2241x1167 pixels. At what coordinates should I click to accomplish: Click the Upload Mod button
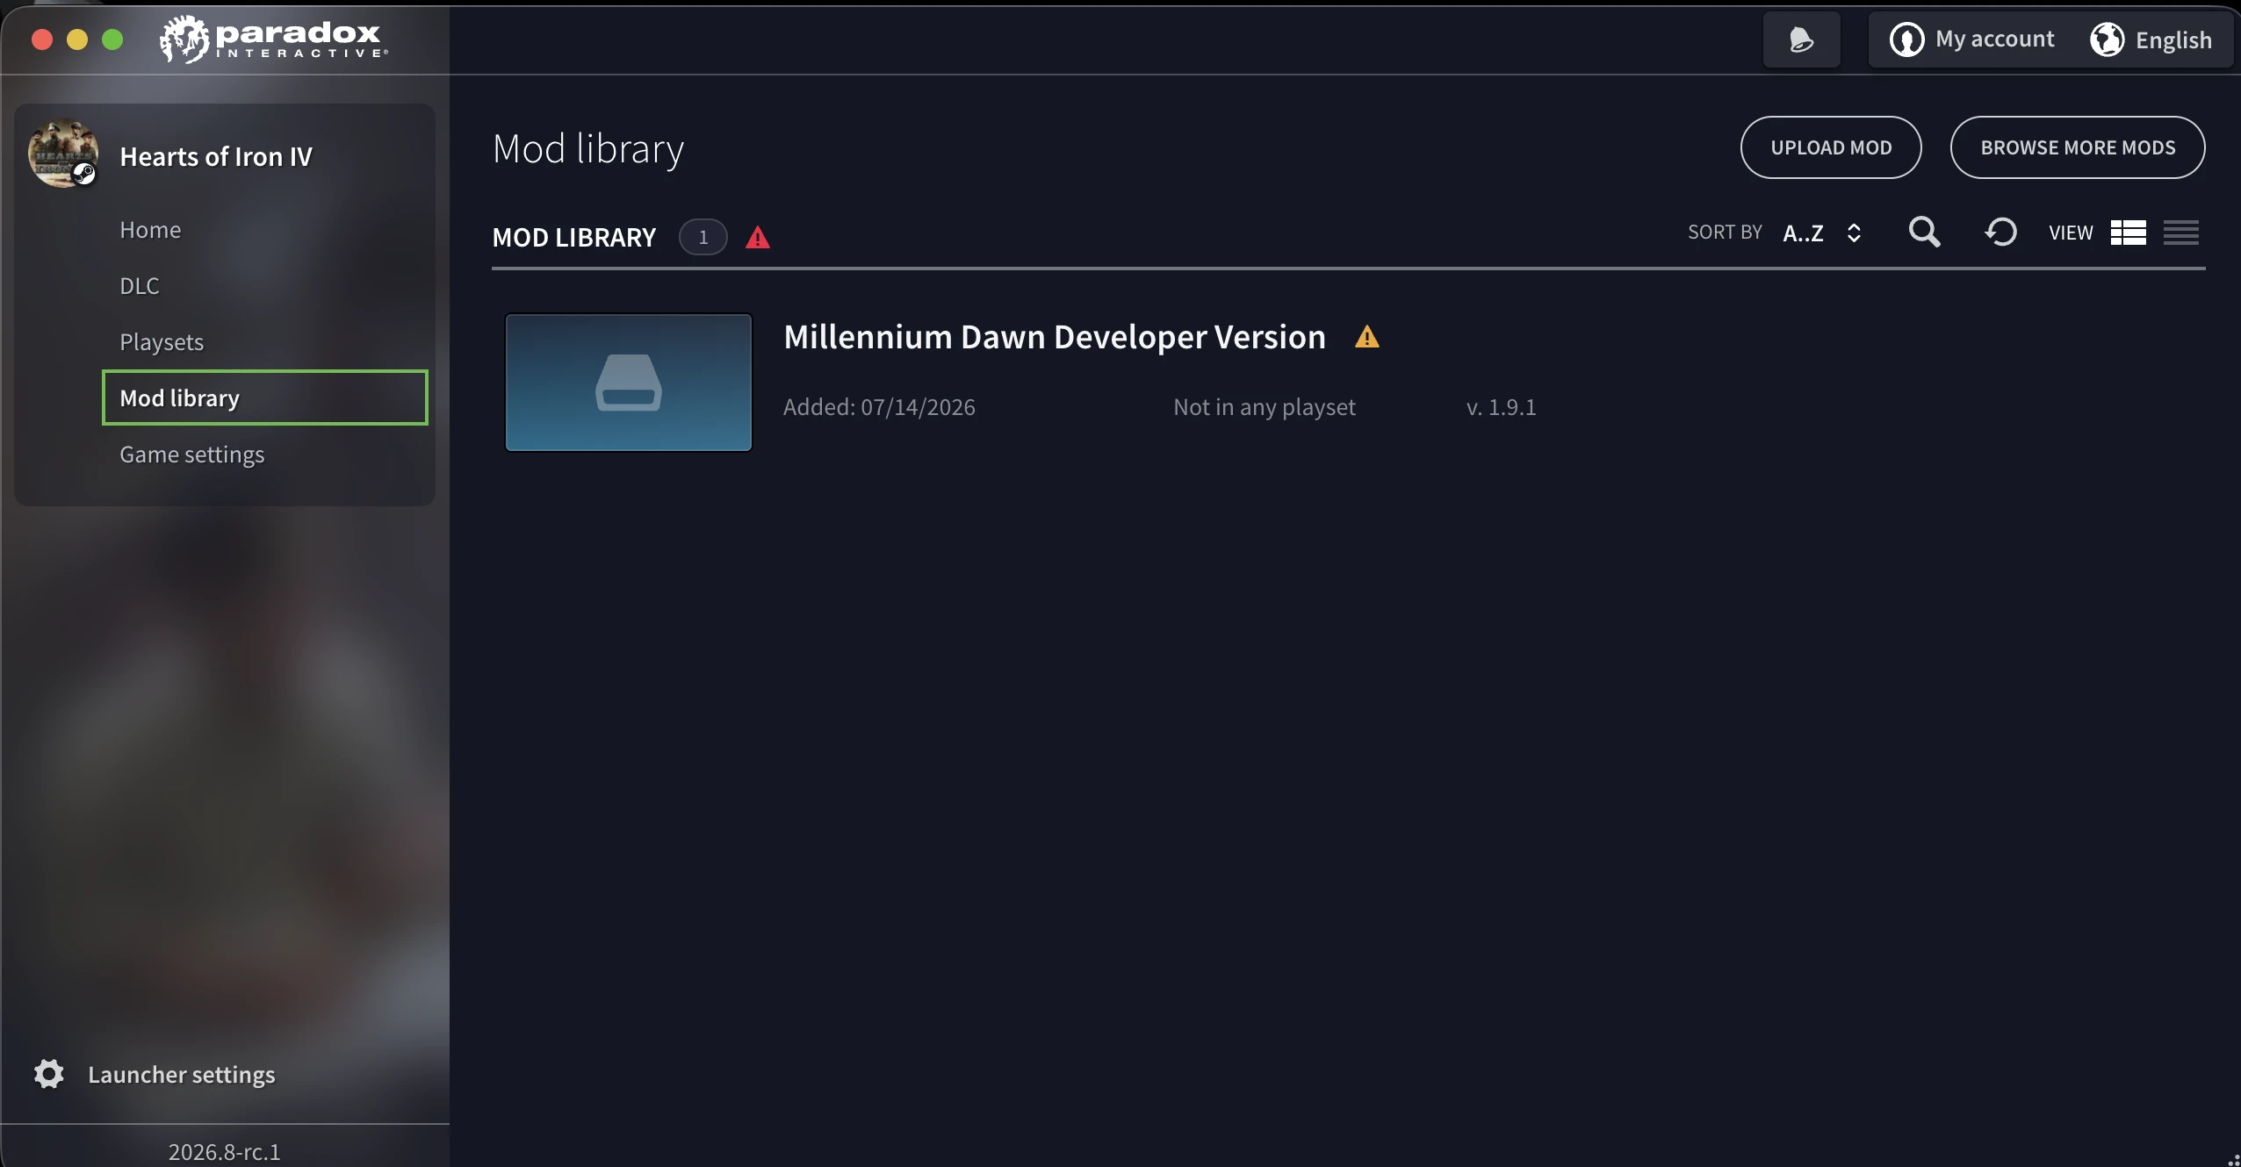tap(1831, 147)
